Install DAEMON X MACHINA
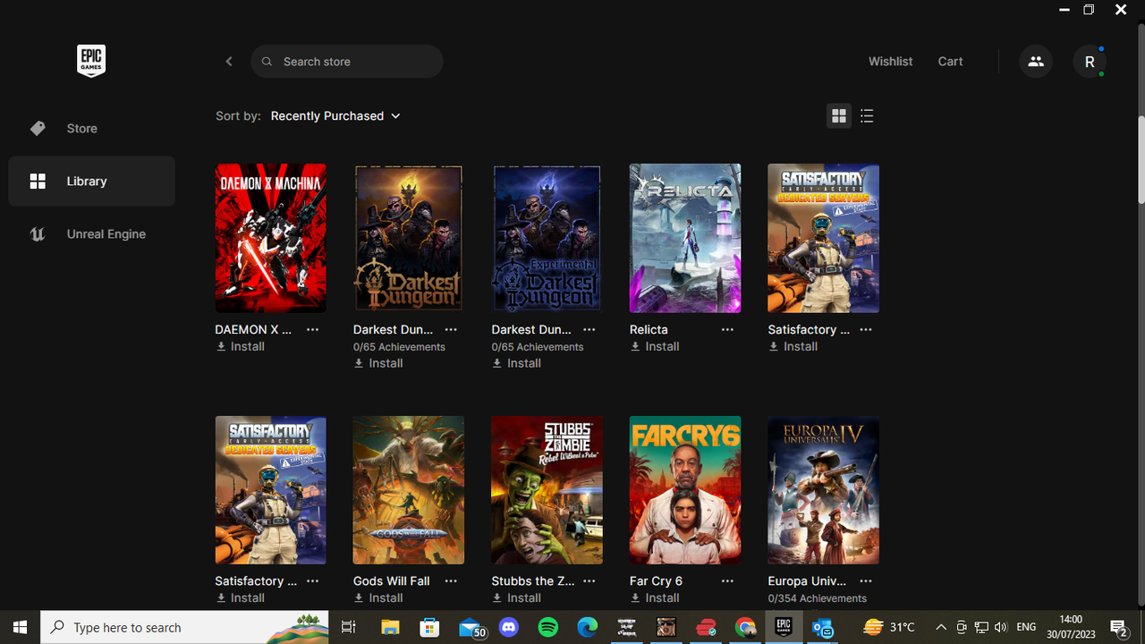Screen dimensions: 1145x644 click(x=241, y=346)
